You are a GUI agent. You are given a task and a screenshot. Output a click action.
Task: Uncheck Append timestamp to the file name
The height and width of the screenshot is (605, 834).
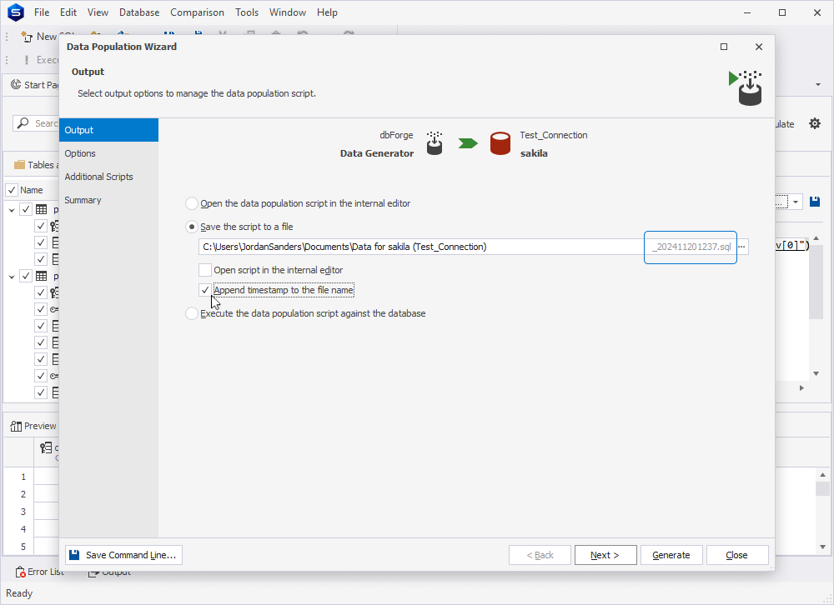205,290
